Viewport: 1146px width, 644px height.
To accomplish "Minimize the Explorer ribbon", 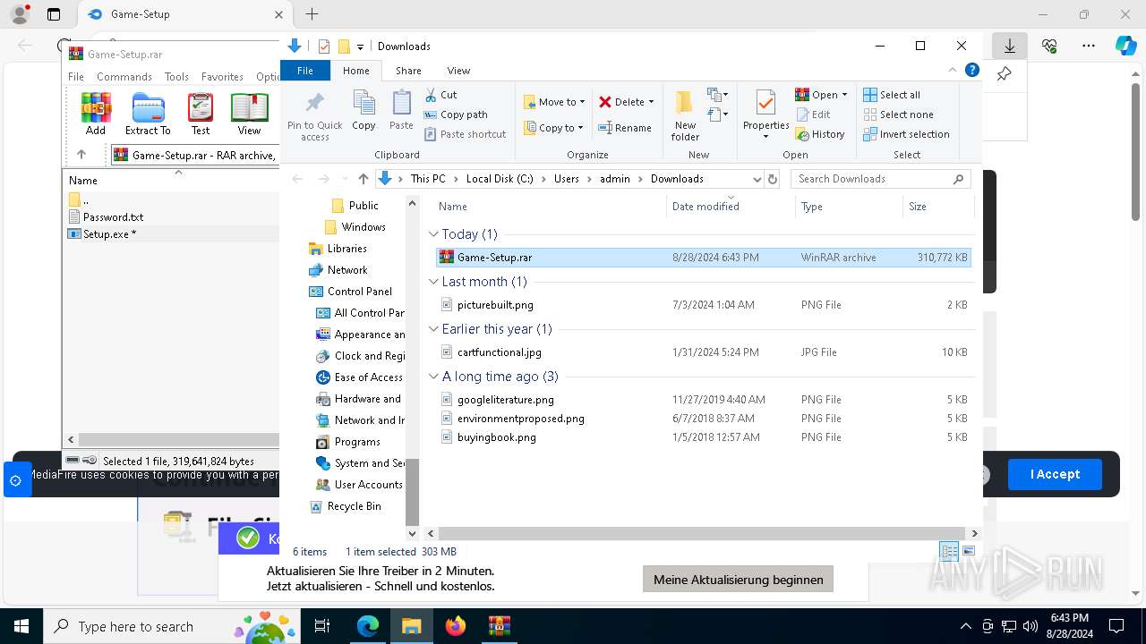I will [953, 70].
